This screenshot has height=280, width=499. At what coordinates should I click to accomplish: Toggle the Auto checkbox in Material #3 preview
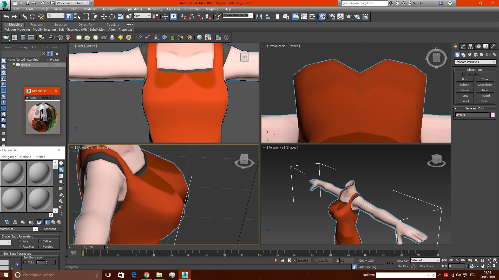tap(27, 98)
